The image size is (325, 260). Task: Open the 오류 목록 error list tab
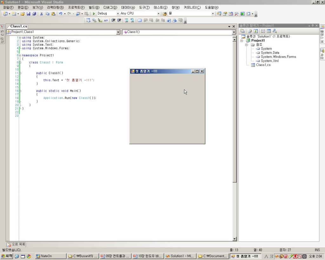(x=17, y=244)
